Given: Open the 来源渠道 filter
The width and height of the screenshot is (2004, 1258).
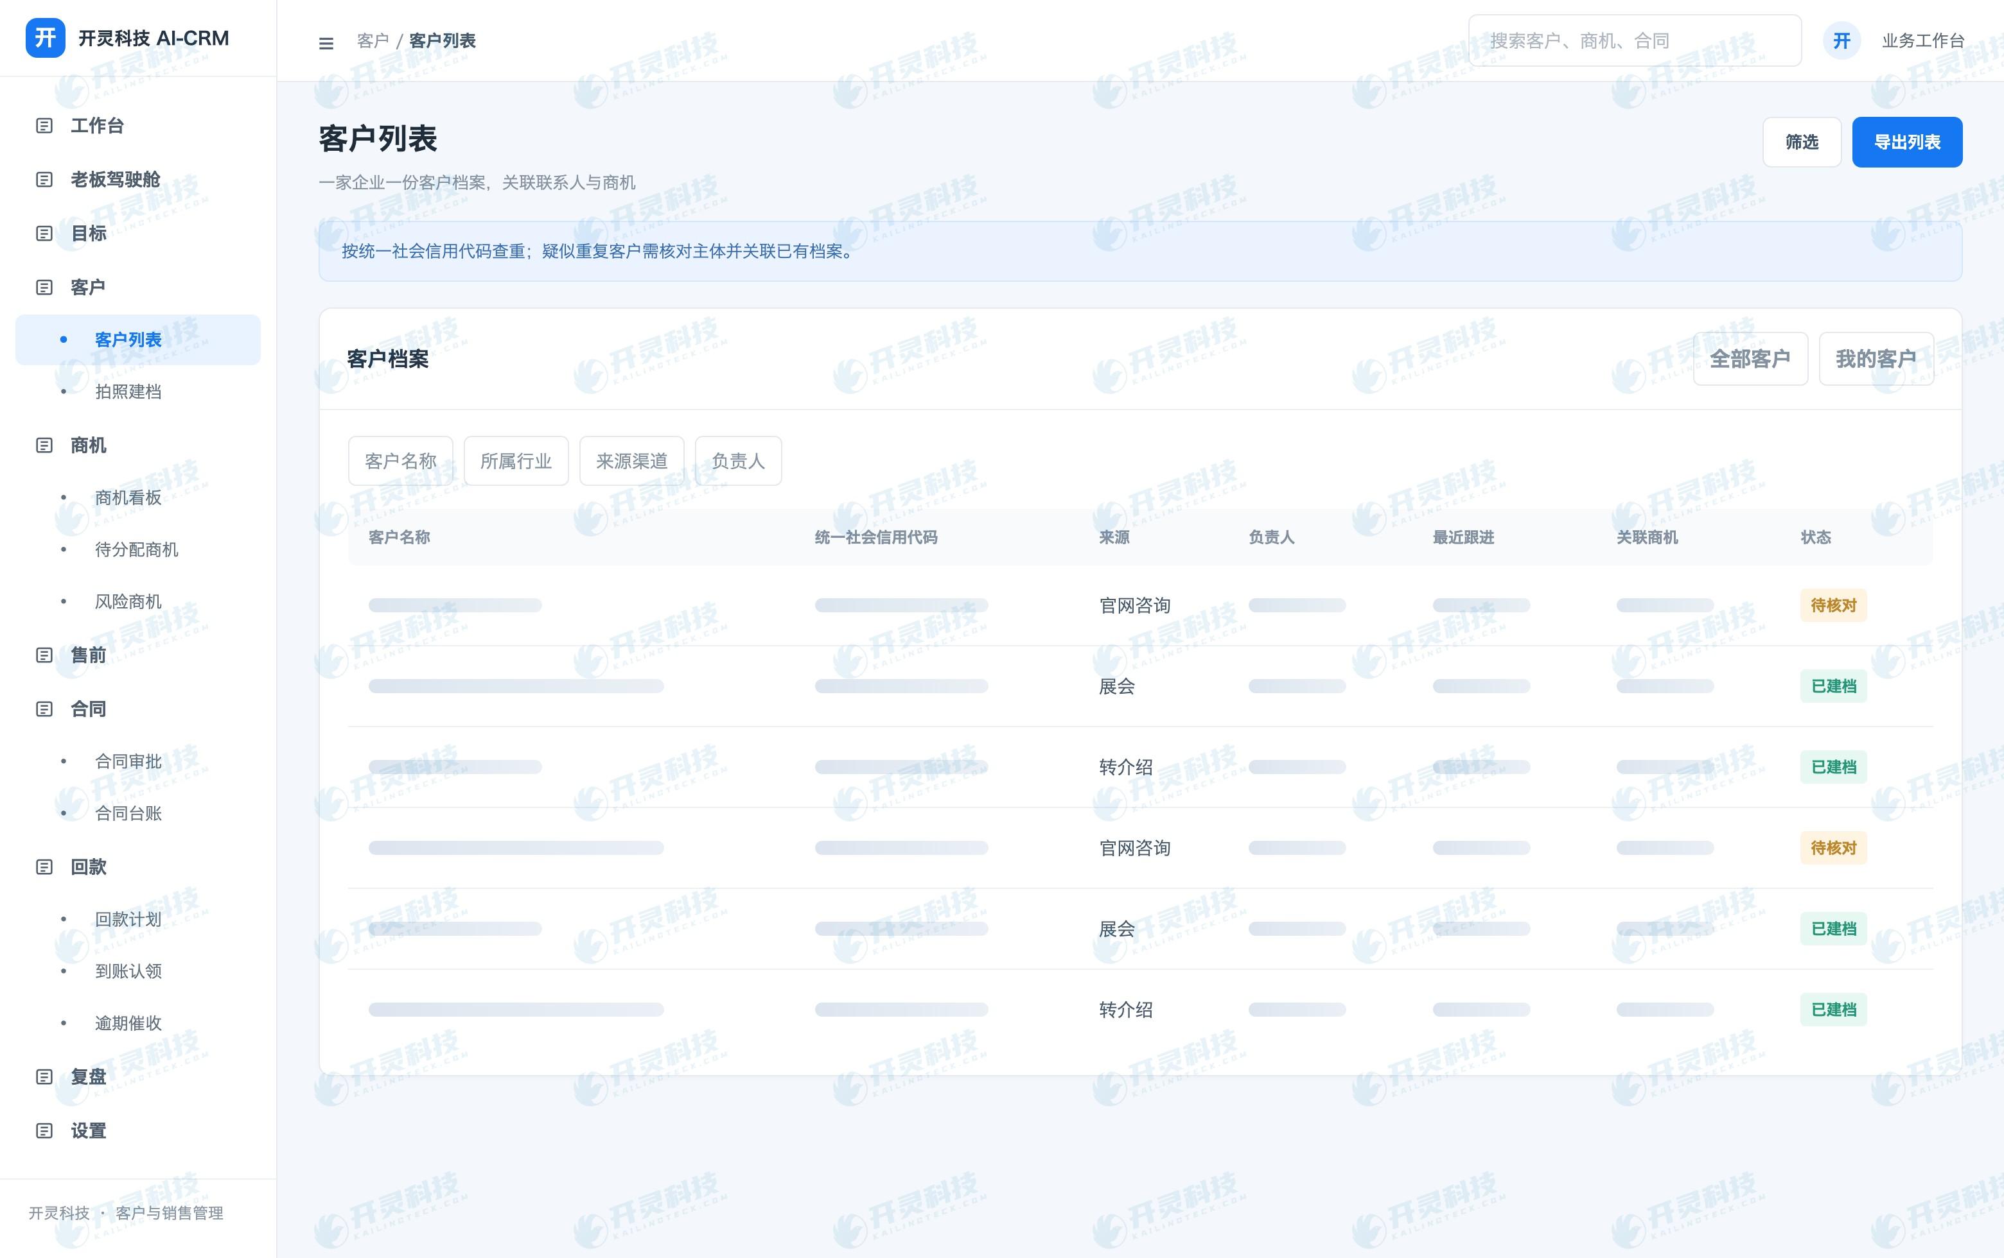Looking at the screenshot, I should [x=631, y=461].
